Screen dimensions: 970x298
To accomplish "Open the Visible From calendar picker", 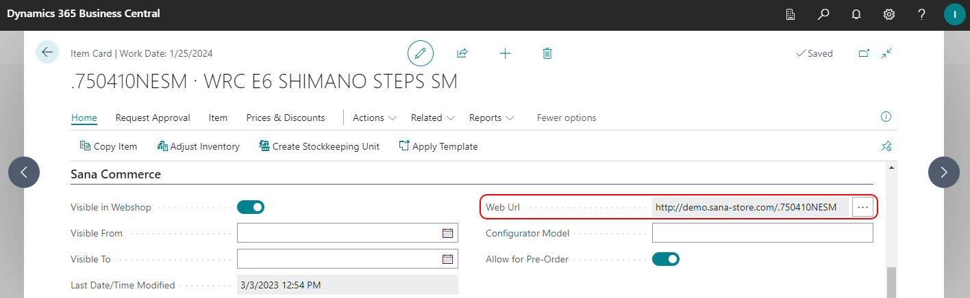I will [447, 233].
